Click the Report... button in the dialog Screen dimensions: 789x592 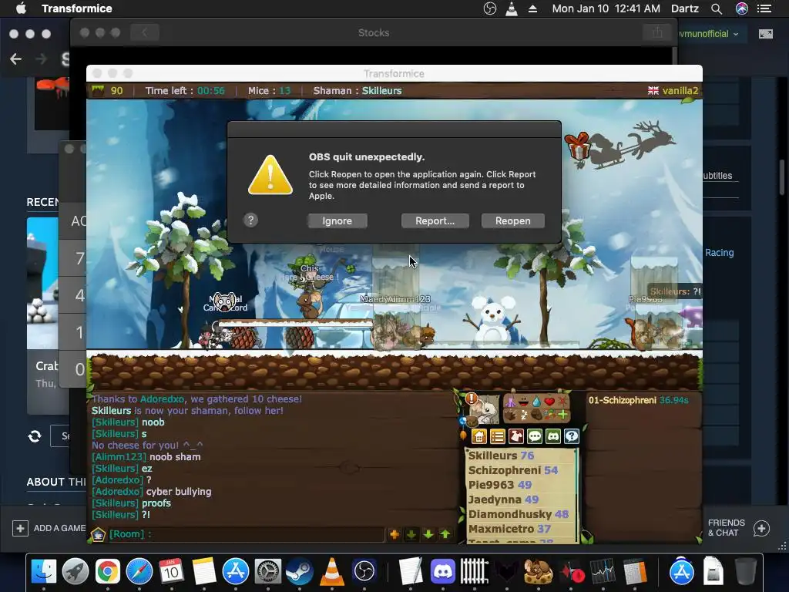pyautogui.click(x=435, y=220)
